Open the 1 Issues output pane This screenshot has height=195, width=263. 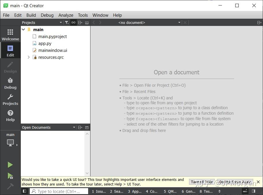point(99,191)
